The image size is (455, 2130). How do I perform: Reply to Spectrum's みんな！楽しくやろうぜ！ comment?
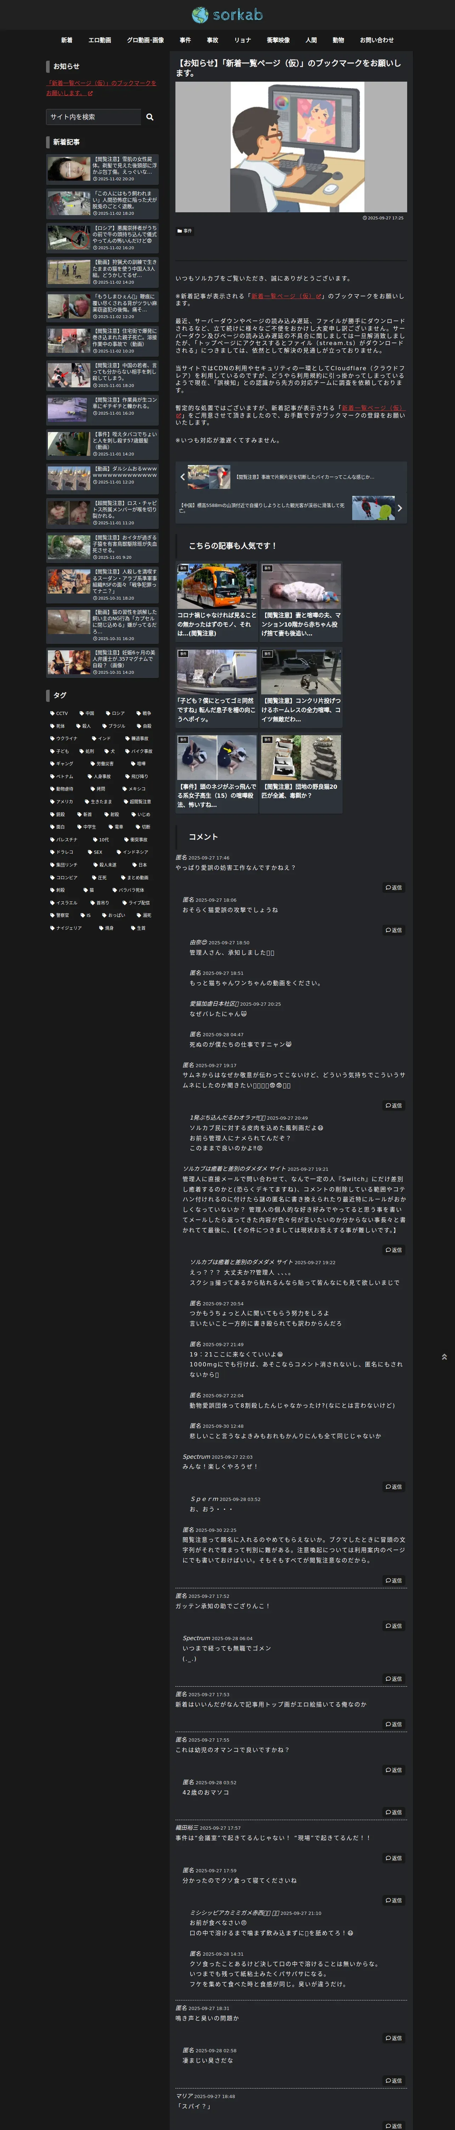pyautogui.click(x=394, y=1487)
